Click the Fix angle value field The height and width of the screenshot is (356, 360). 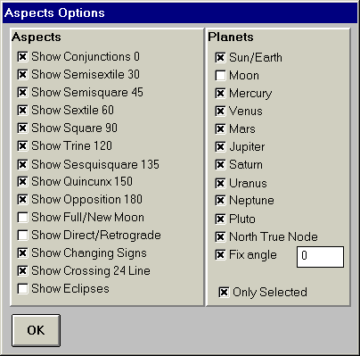pyautogui.click(x=320, y=256)
